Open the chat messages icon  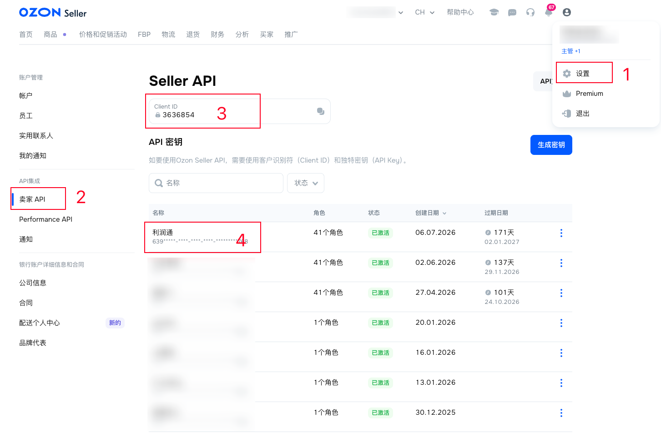(512, 12)
